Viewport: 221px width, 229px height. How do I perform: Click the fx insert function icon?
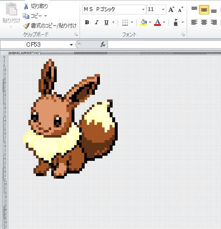point(103,44)
